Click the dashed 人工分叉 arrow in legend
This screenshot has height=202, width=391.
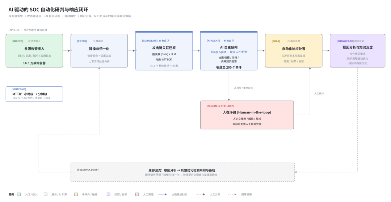(201, 194)
